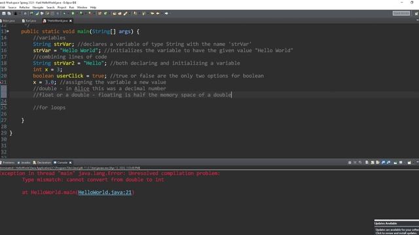
Task: Click the Pin Console icon in console toolbar
Action: pos(395,163)
